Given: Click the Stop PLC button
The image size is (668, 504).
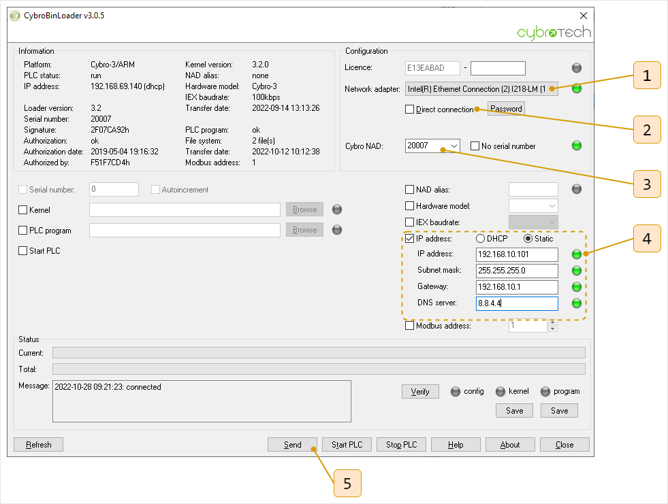Looking at the screenshot, I should tap(401, 445).
